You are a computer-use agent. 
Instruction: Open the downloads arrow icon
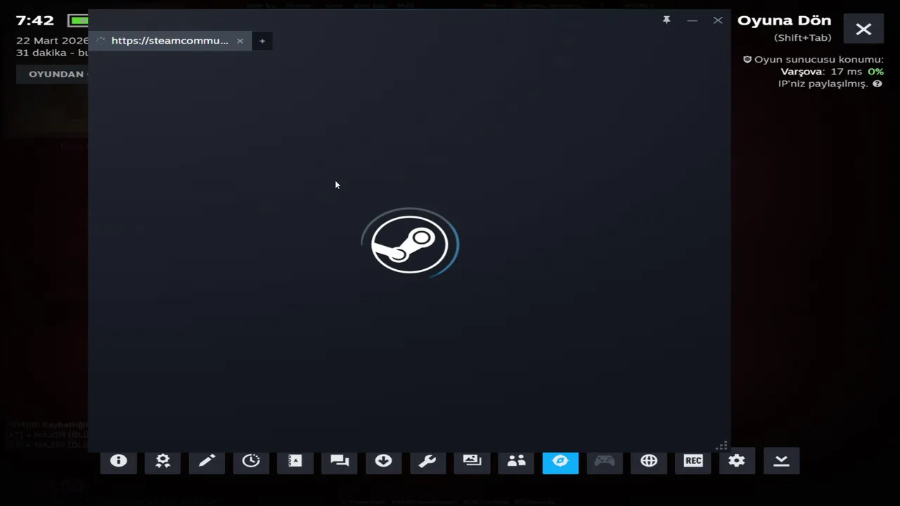(383, 461)
